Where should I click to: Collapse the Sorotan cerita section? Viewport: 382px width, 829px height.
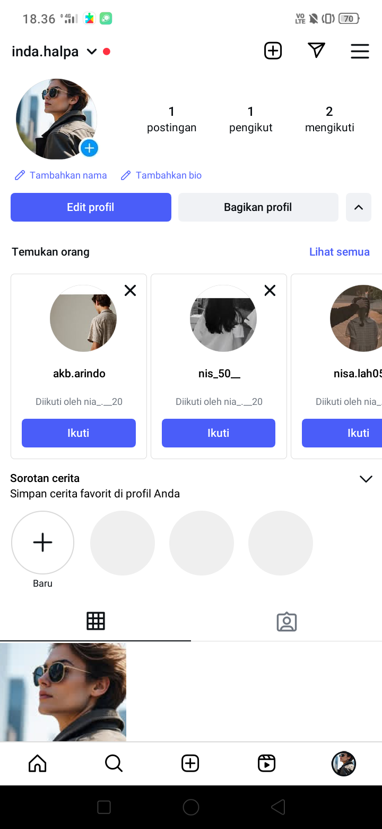[x=366, y=479]
